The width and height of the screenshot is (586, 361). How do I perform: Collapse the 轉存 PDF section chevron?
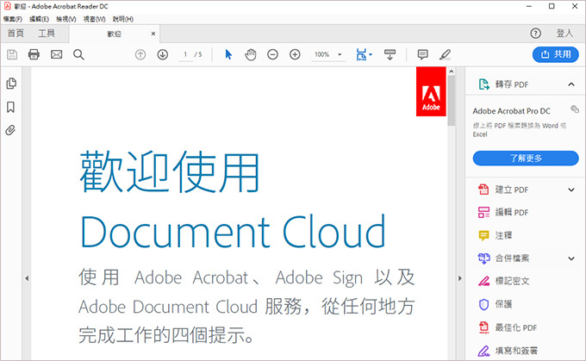click(x=571, y=84)
